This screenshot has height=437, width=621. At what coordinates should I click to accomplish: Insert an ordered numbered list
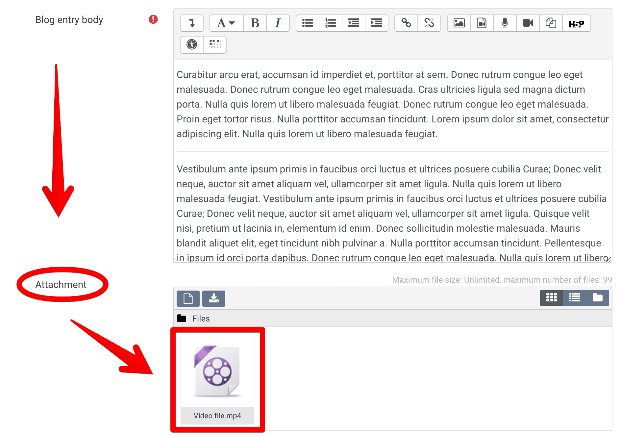(331, 23)
